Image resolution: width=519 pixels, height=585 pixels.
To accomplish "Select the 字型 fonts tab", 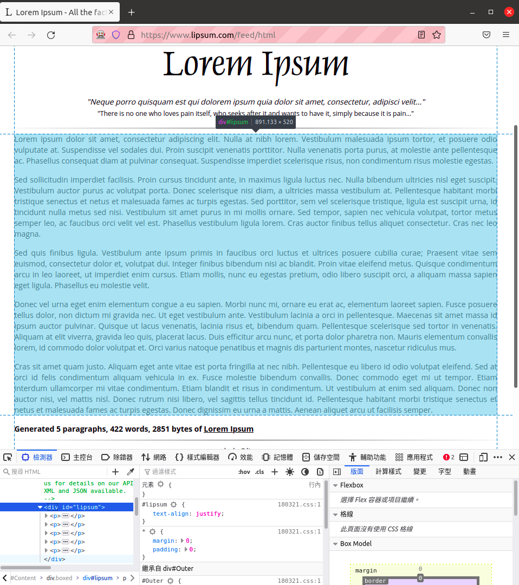I will click(x=445, y=472).
